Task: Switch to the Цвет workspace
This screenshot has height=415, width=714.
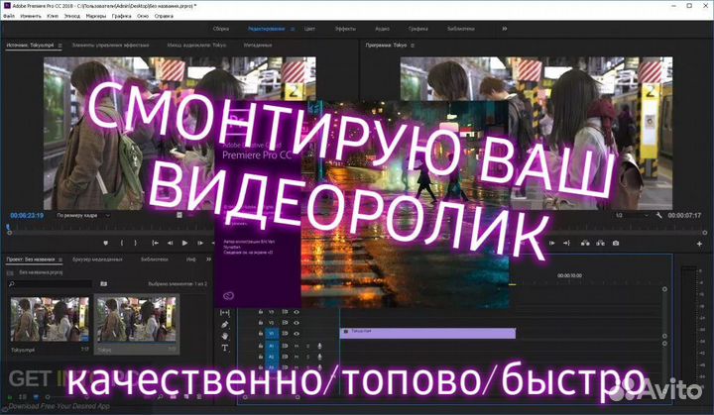Action: tap(309, 29)
